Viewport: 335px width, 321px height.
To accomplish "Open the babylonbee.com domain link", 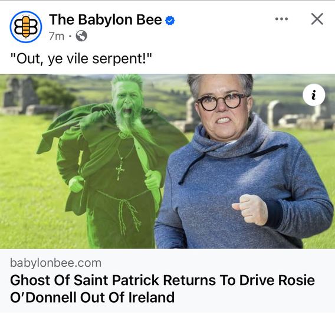I will pos(56,263).
